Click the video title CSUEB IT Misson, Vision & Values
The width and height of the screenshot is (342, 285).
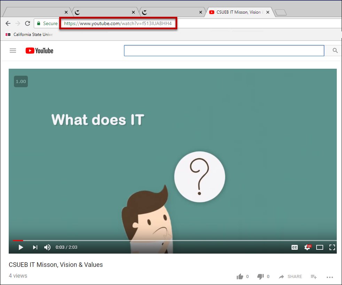tap(56, 265)
